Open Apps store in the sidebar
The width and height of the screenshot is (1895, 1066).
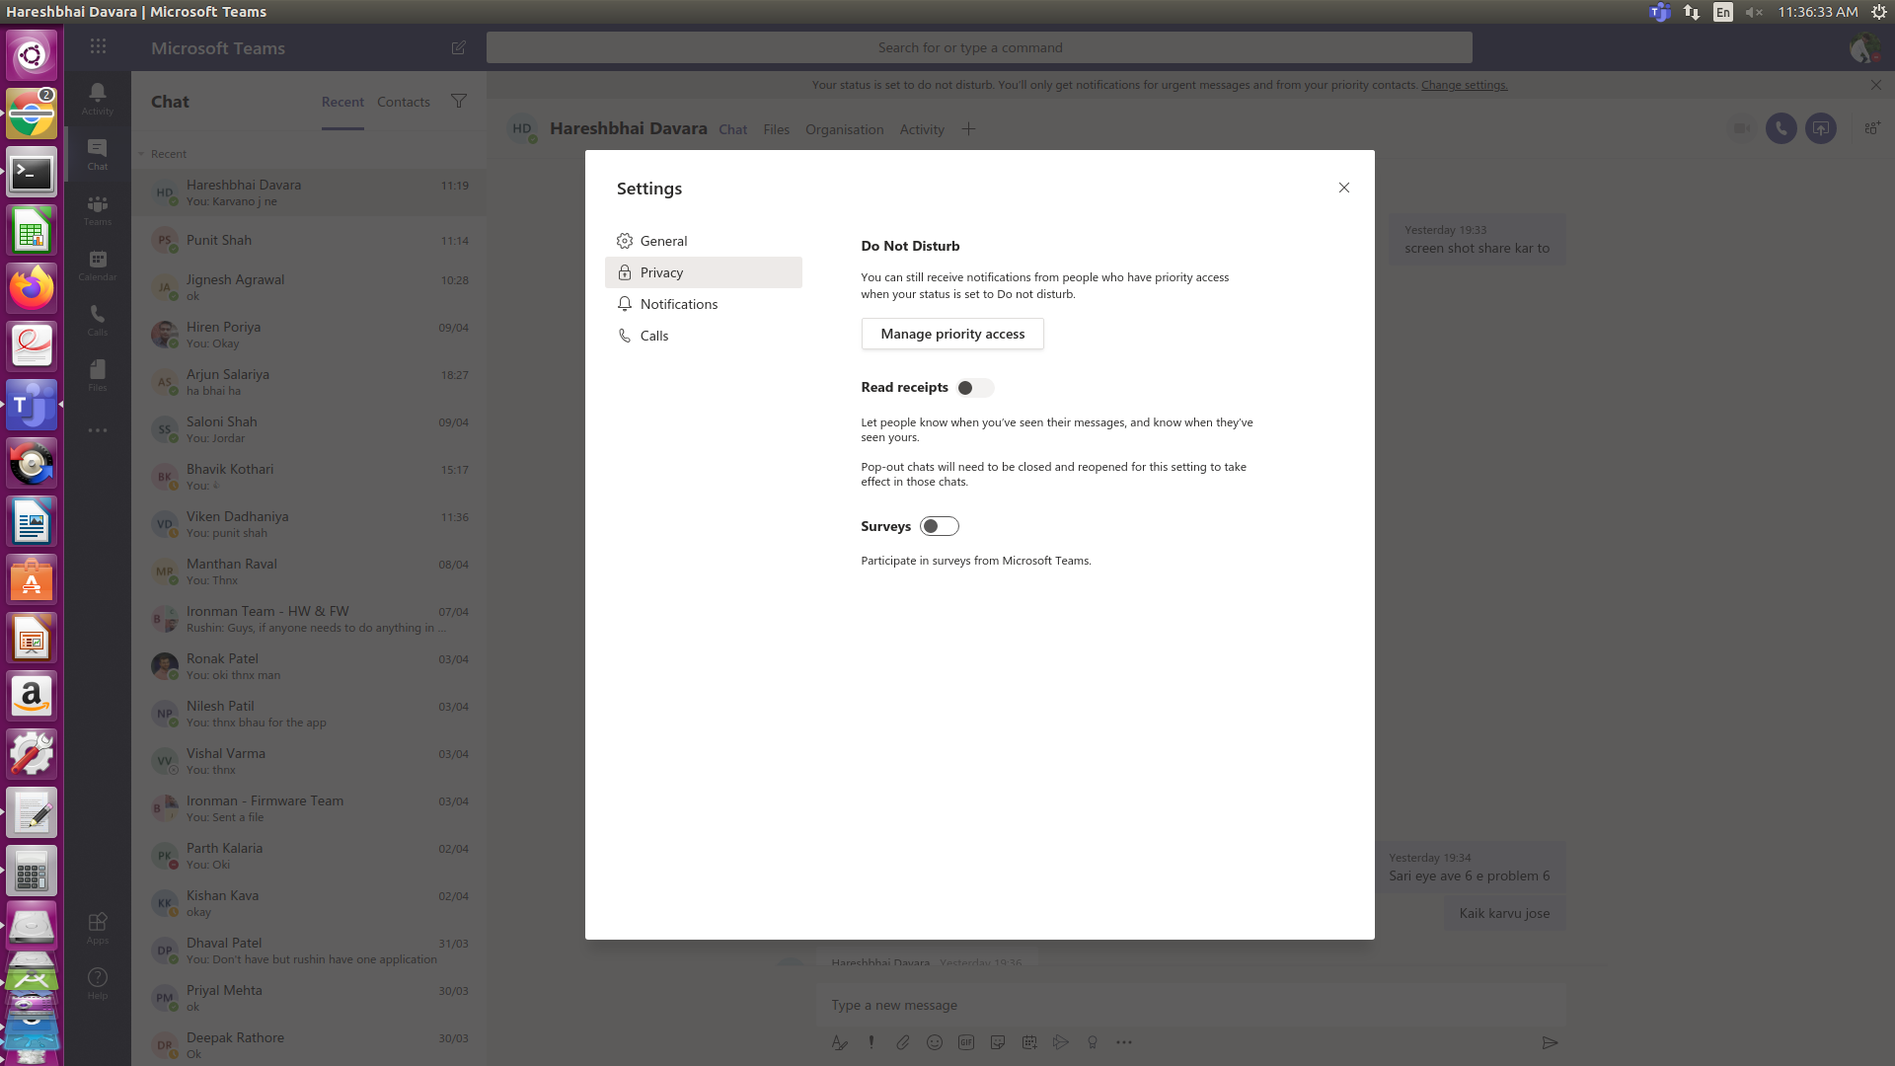(x=97, y=928)
